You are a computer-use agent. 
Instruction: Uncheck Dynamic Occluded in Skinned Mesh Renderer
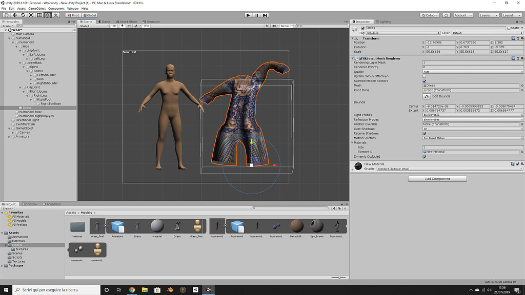[424, 157]
